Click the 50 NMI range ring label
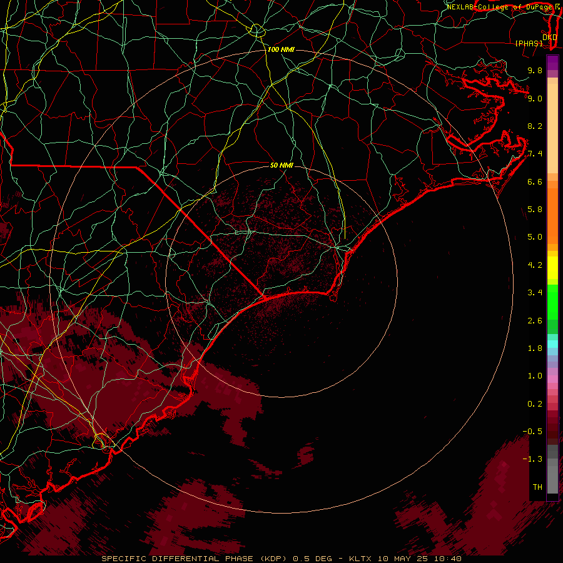This screenshot has width=563, height=563. pyautogui.click(x=282, y=165)
